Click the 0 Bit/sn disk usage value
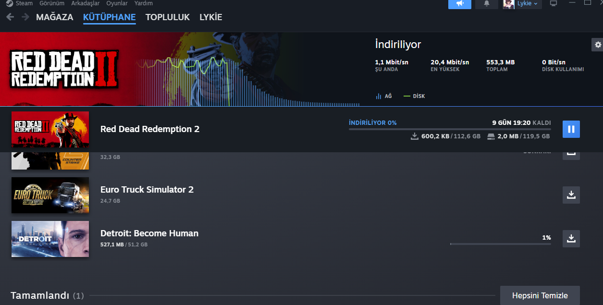 [554, 62]
